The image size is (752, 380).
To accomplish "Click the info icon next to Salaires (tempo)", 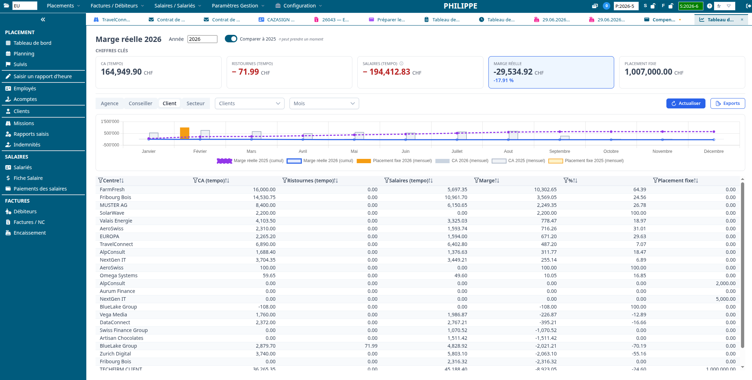I will (401, 64).
